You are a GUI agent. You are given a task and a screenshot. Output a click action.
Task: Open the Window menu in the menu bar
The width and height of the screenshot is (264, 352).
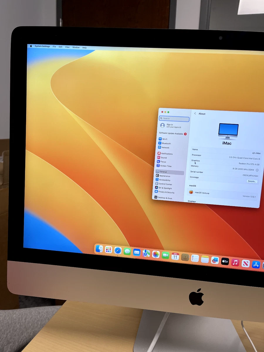[x=76, y=47]
